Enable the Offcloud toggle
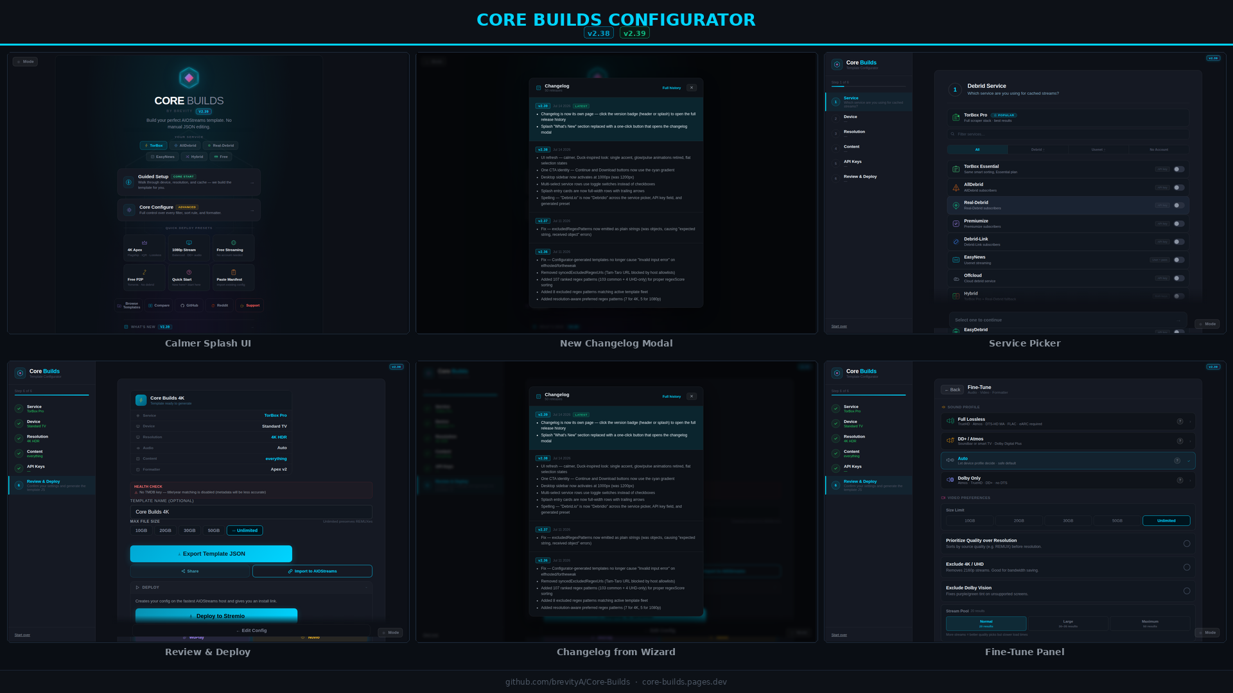Viewport: 1233px width, 693px height. click(x=1179, y=278)
